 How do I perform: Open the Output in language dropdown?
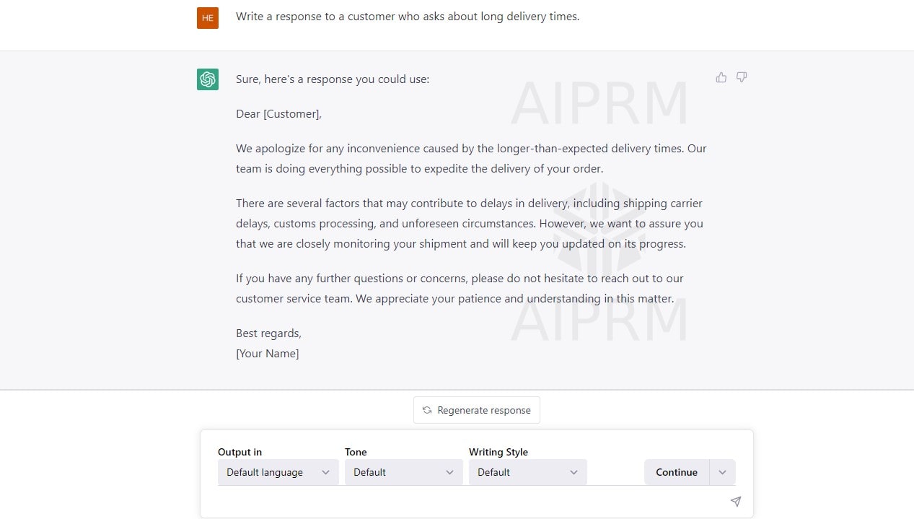278,472
